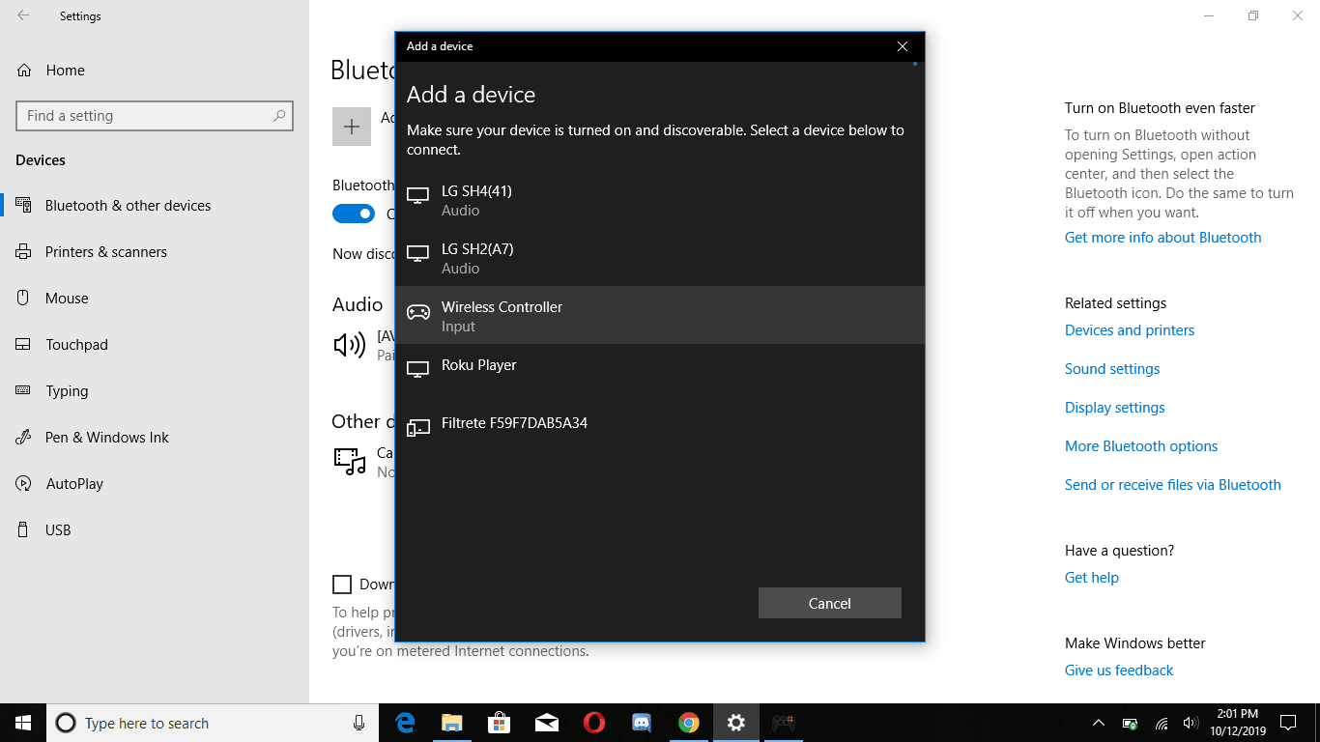The width and height of the screenshot is (1320, 742).
Task: Cancel the Add a device dialog
Action: pyautogui.click(x=830, y=603)
